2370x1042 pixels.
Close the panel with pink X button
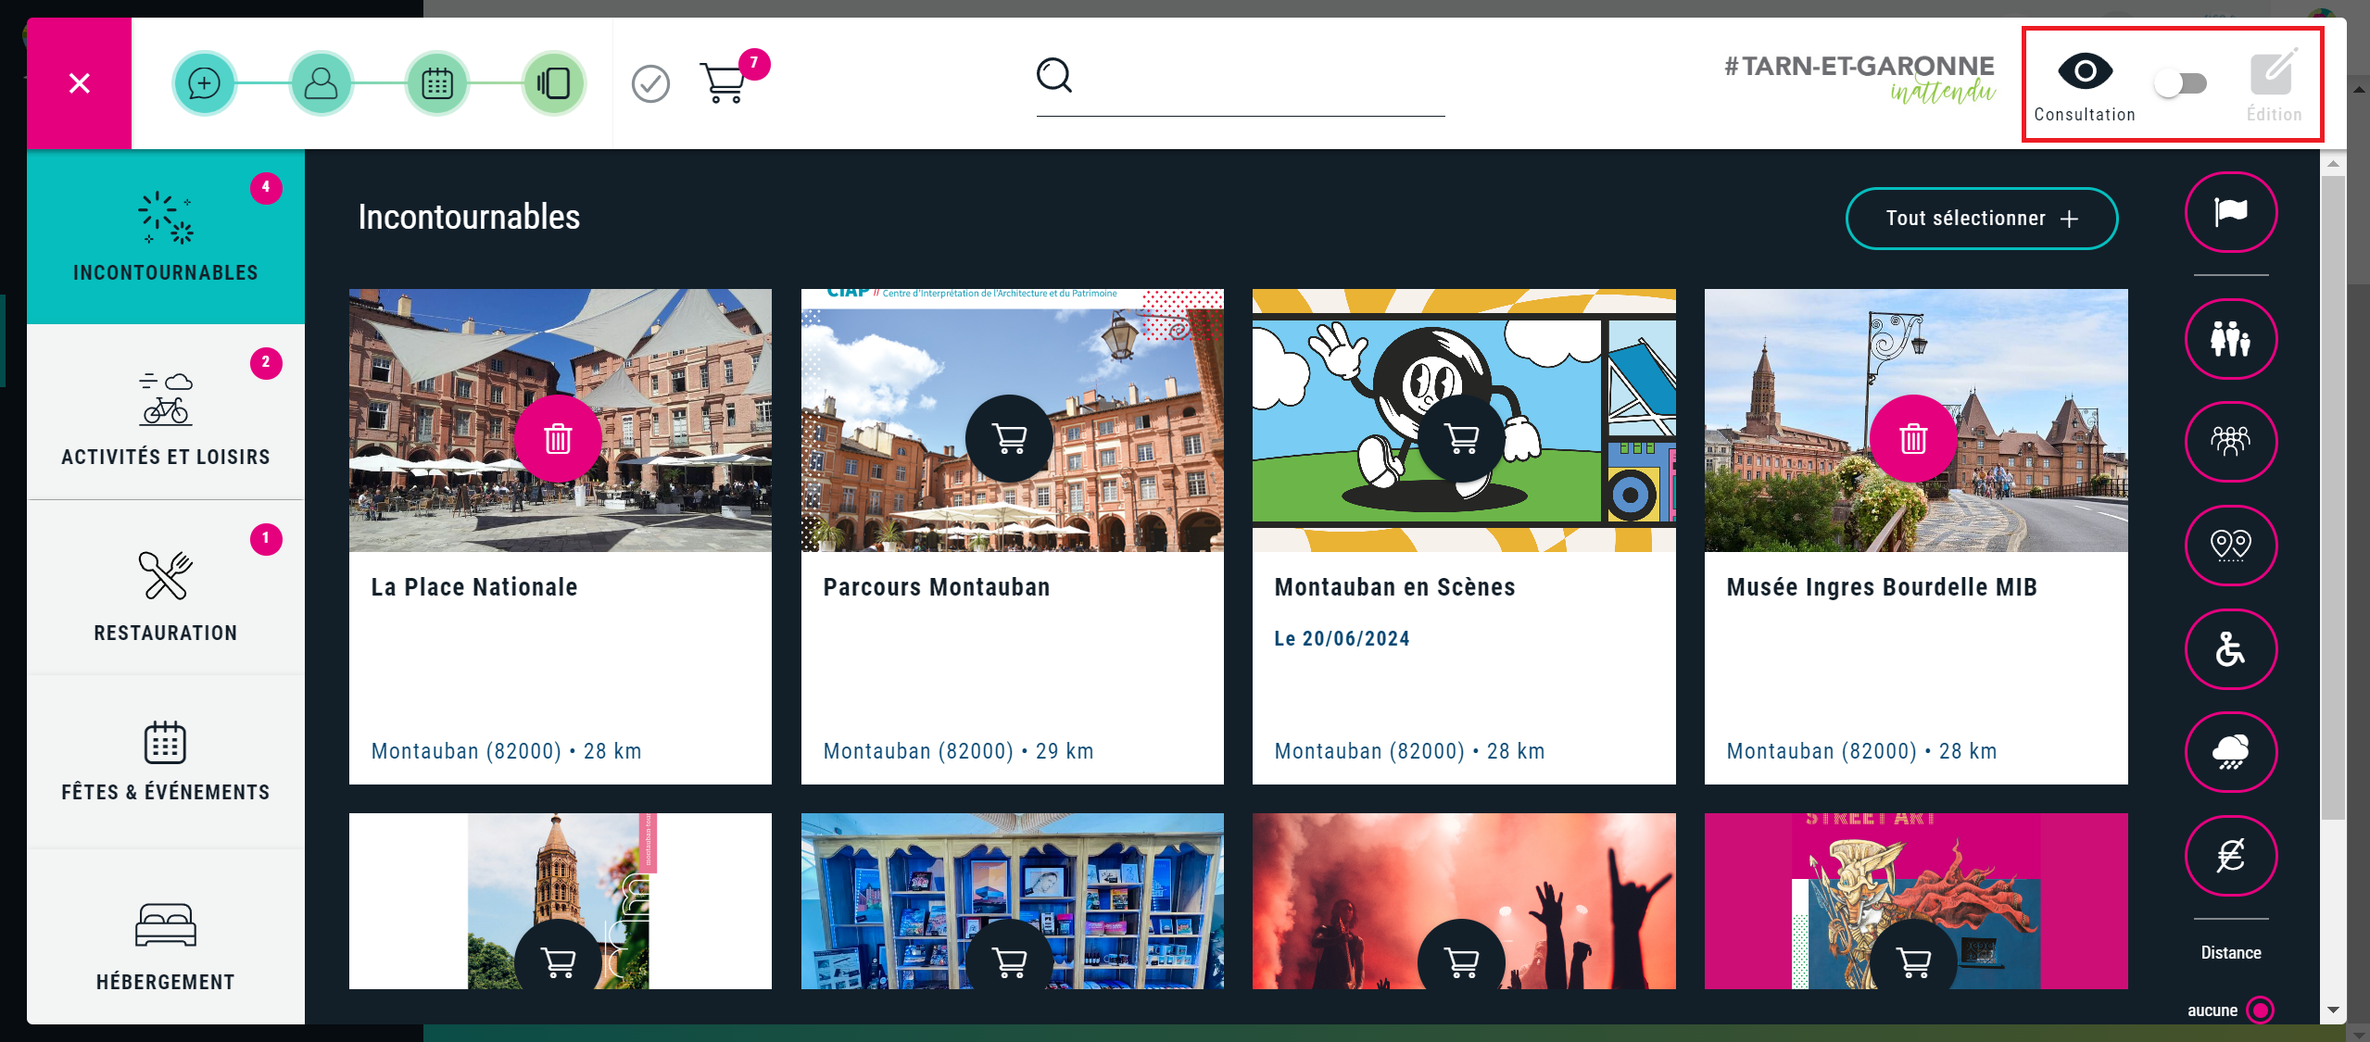click(x=80, y=83)
